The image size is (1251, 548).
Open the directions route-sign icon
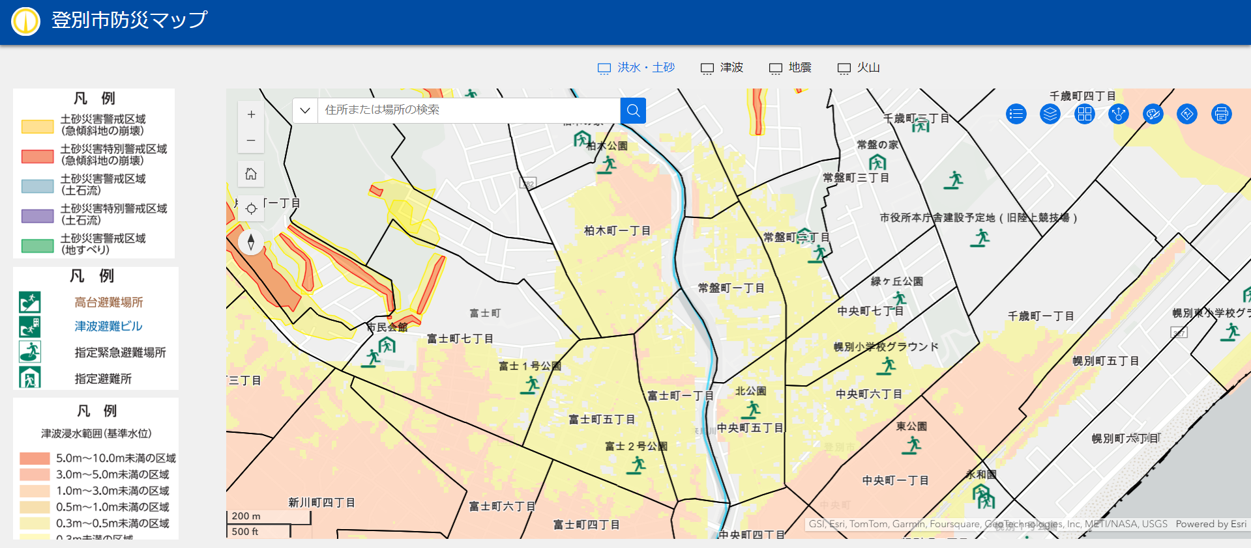click(1187, 115)
